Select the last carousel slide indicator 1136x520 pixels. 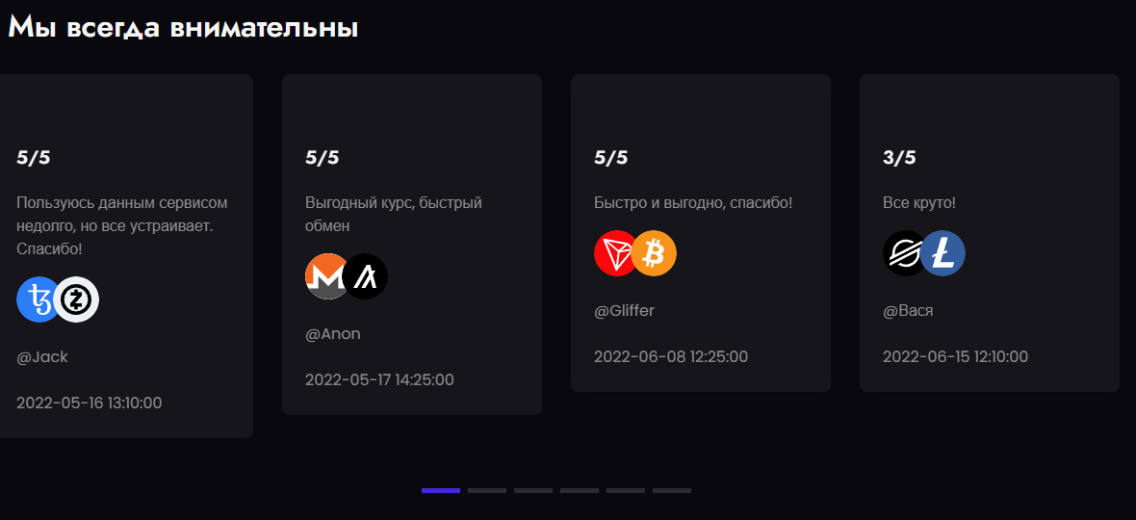coord(672,490)
